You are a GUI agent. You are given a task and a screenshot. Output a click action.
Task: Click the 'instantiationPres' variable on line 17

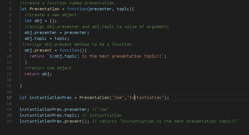(50, 98)
